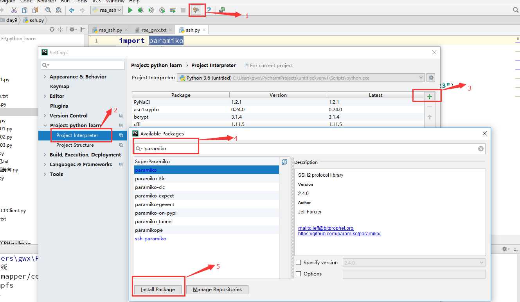Switch to rsa_ssh.py editor tab

click(x=110, y=30)
